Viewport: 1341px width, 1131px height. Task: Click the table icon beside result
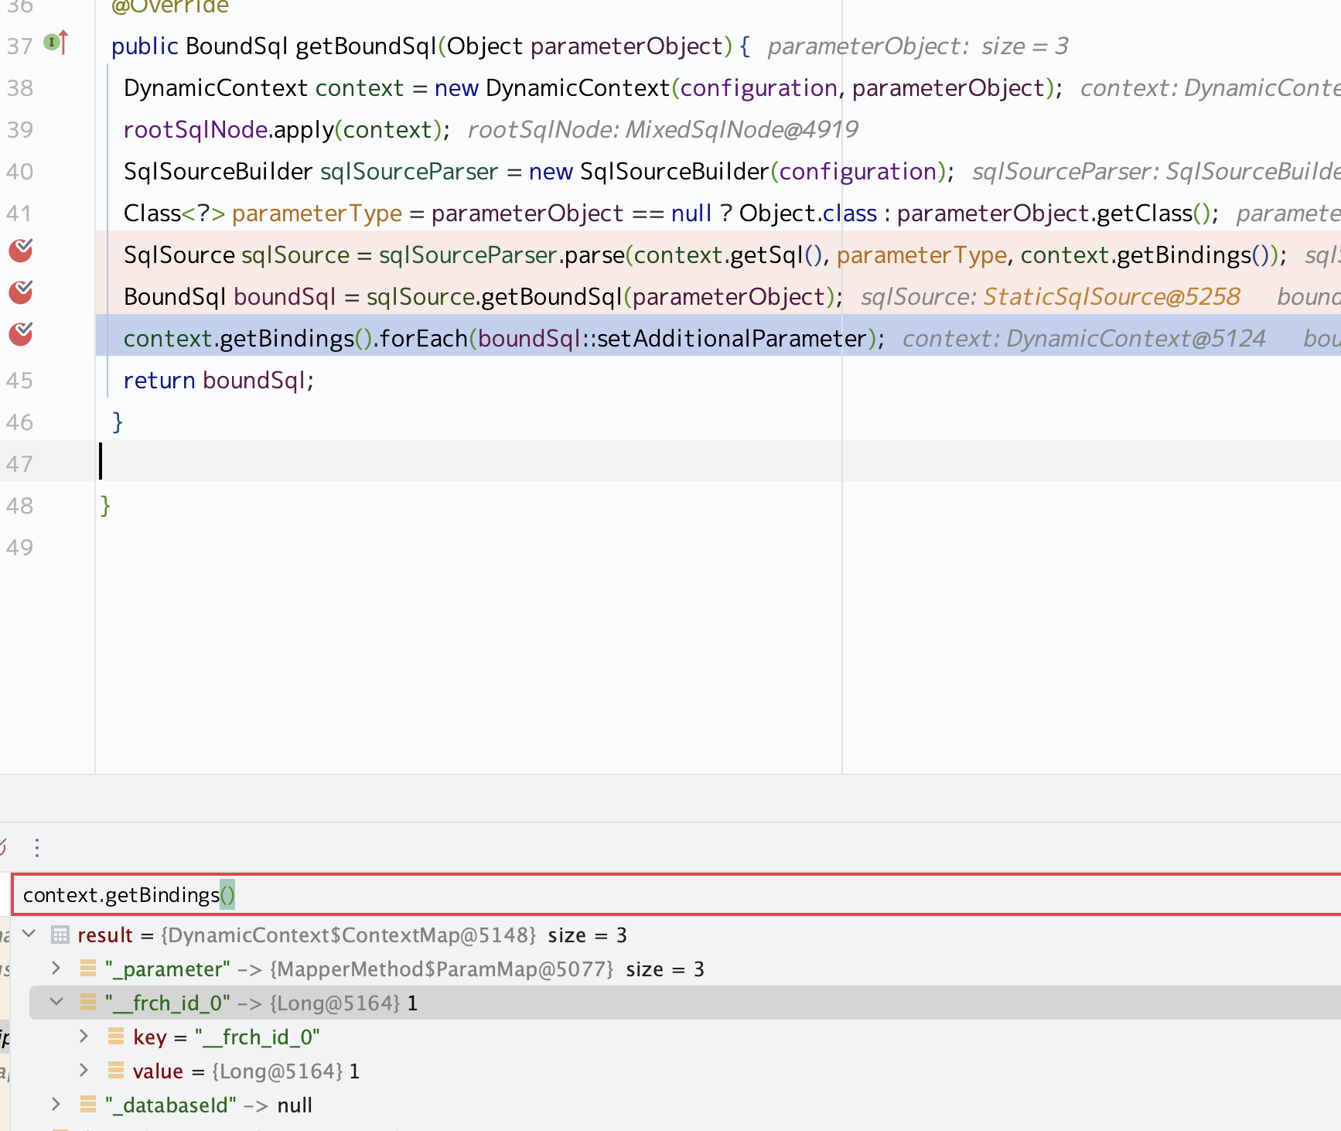point(60,935)
